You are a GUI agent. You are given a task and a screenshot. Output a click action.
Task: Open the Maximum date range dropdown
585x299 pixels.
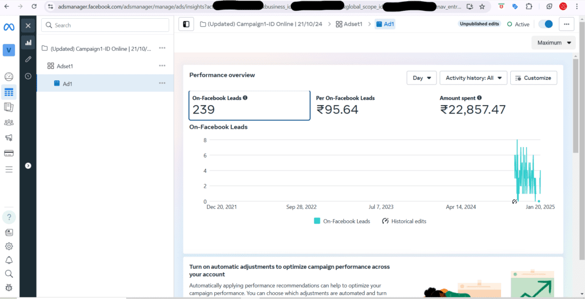[x=554, y=43]
